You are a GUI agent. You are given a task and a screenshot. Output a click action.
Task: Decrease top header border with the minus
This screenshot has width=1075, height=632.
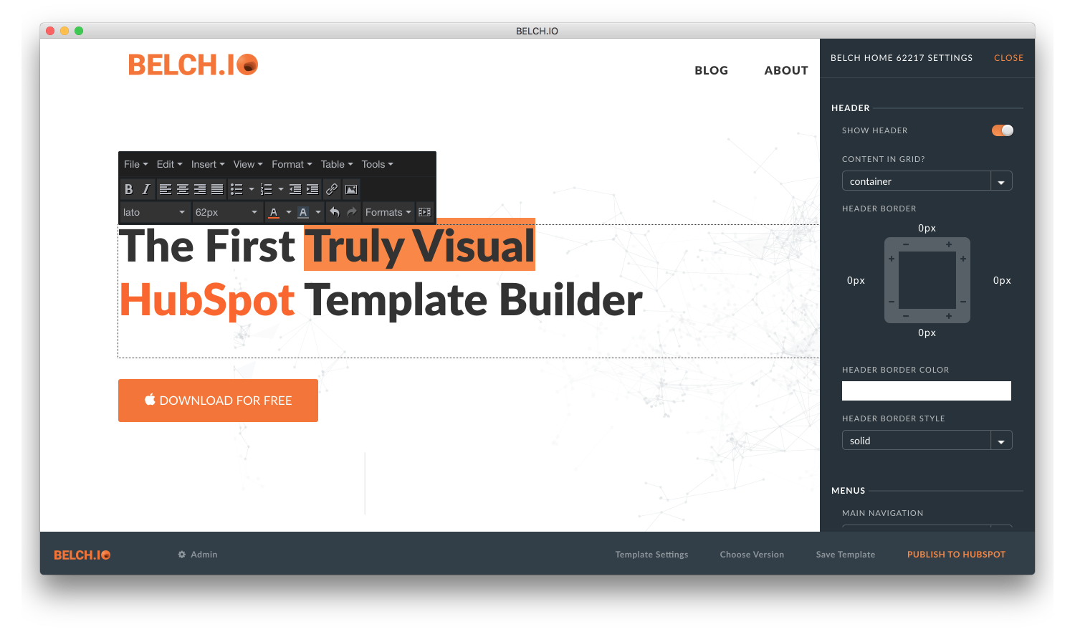tap(906, 244)
